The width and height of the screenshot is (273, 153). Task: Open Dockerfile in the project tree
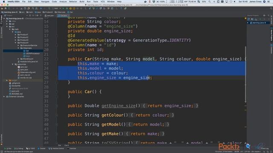(x=15, y=86)
